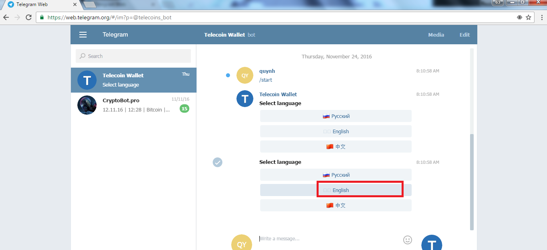Click the browser forward arrow
Image resolution: width=547 pixels, height=250 pixels.
point(17,17)
